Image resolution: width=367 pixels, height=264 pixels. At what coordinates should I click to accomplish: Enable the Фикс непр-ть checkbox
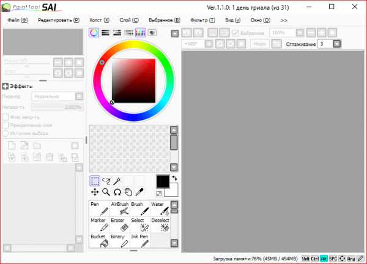(6, 117)
